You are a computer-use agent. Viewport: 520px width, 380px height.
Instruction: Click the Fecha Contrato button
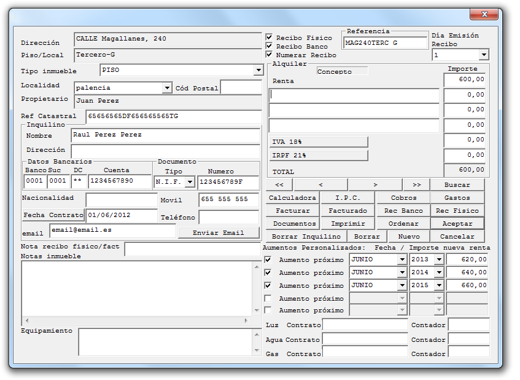point(53,215)
